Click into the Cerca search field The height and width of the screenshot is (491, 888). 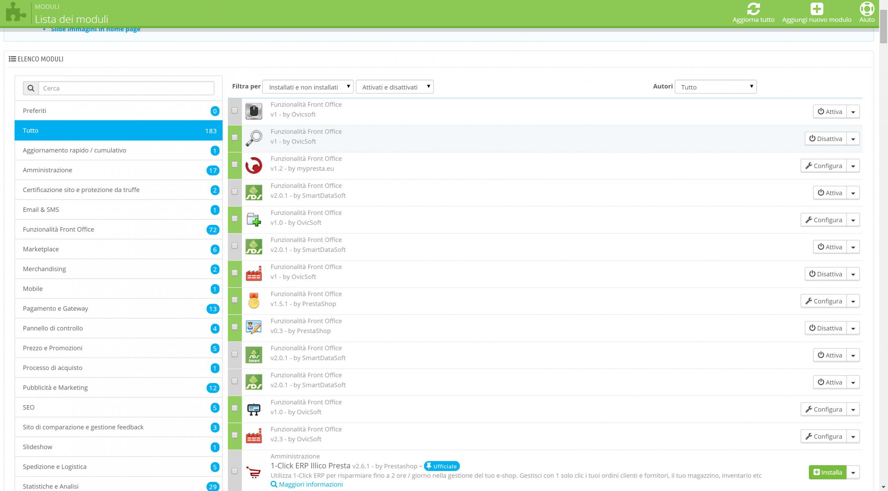click(x=126, y=88)
